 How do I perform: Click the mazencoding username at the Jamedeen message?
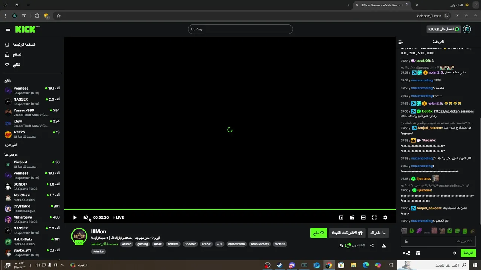click(422, 221)
